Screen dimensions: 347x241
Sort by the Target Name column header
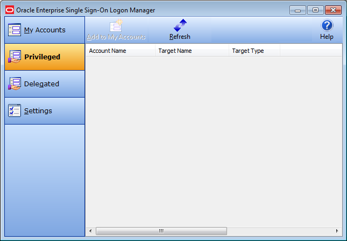tap(192, 51)
